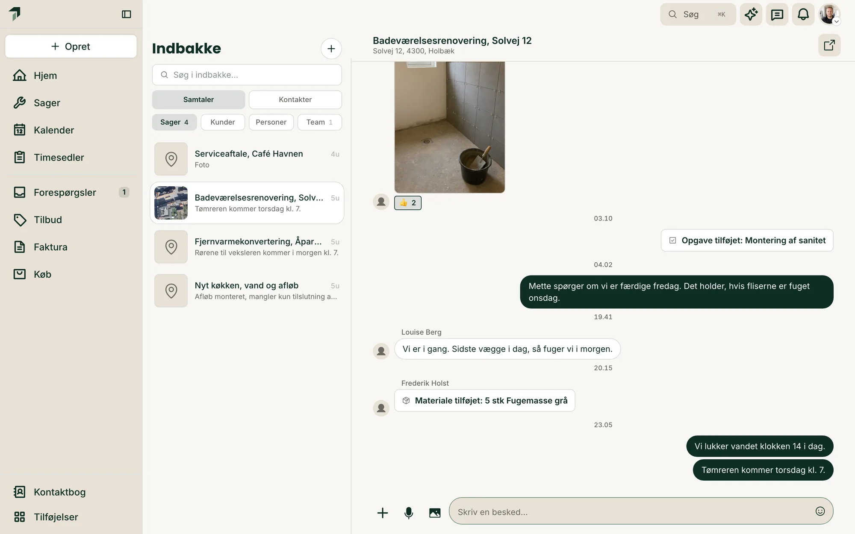Image resolution: width=855 pixels, height=534 pixels.
Task: Select the Personer filter chip
Action: pyautogui.click(x=271, y=122)
